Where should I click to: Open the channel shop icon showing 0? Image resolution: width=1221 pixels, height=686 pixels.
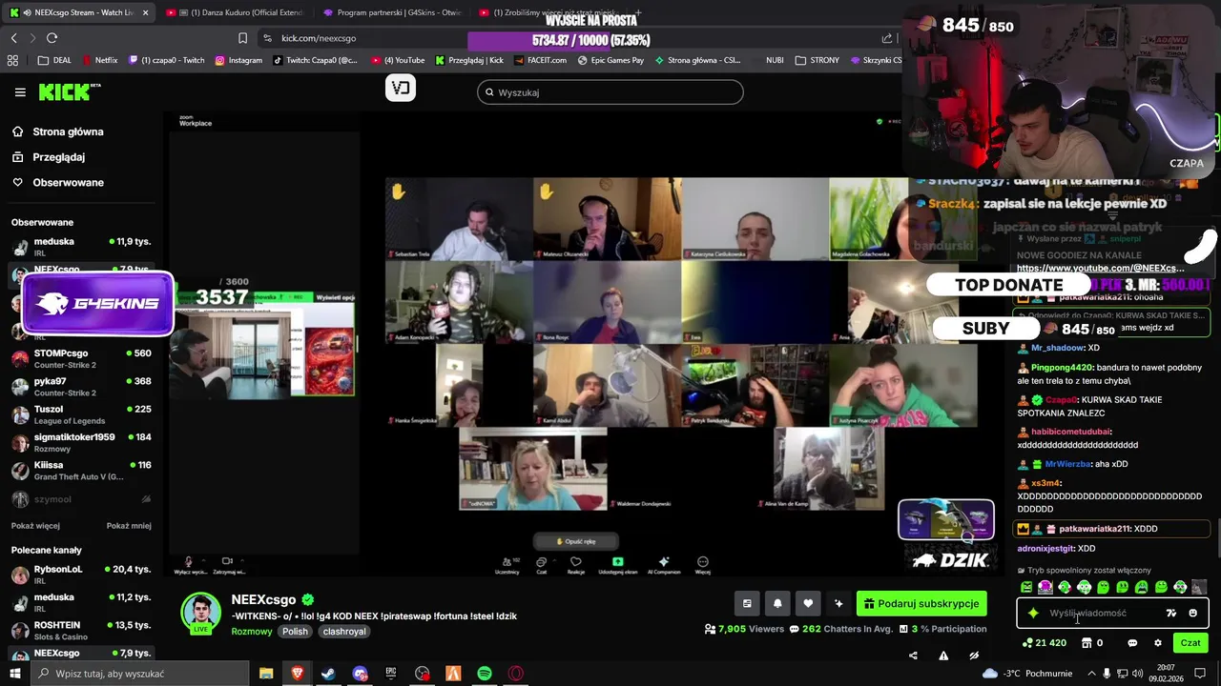pyautogui.click(x=1091, y=643)
